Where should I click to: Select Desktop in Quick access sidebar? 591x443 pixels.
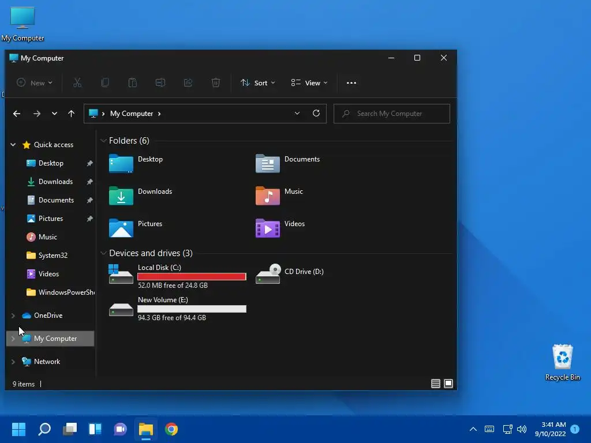(x=51, y=163)
